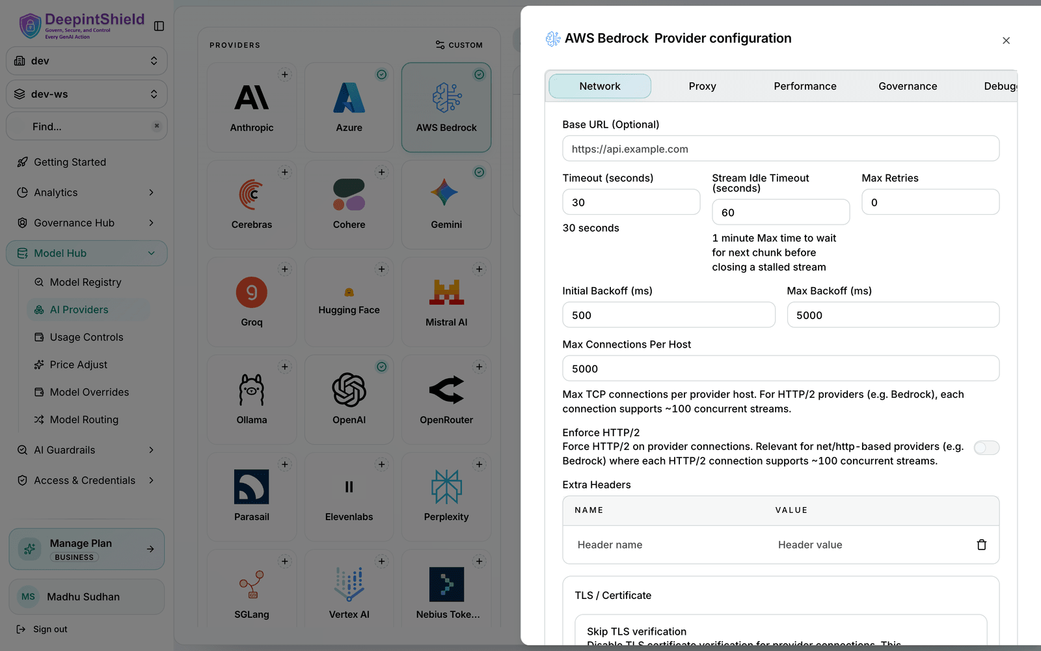Collapse the sidebar panel icon

(159, 26)
